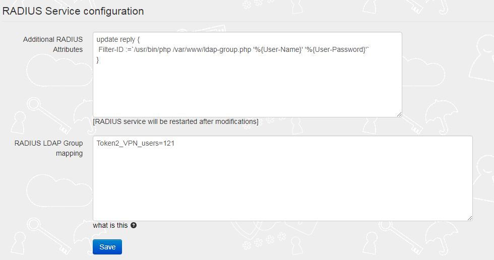Click the /usr/bin/php path text

[x=152, y=50]
